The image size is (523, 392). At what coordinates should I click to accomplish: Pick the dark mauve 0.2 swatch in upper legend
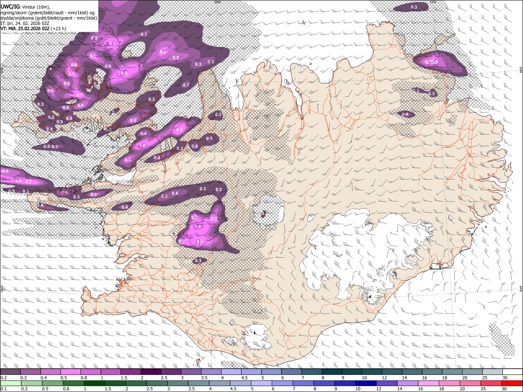tap(10, 372)
